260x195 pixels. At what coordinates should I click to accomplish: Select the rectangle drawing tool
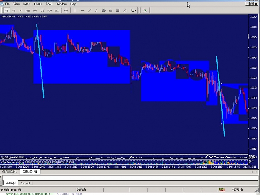coord(118,11)
